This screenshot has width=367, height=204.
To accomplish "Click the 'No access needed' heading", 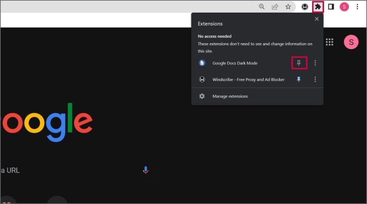I will tap(215, 36).
